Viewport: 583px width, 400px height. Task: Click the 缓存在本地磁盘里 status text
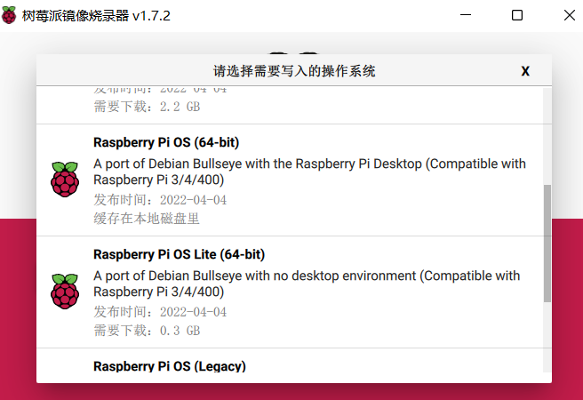[x=147, y=219]
